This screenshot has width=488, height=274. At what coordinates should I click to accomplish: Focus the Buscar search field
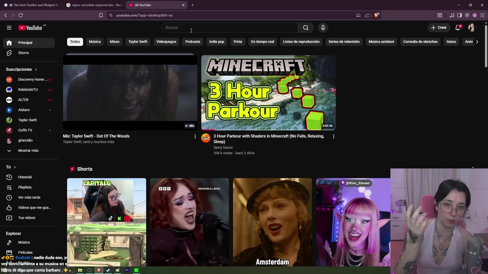pos(230,27)
